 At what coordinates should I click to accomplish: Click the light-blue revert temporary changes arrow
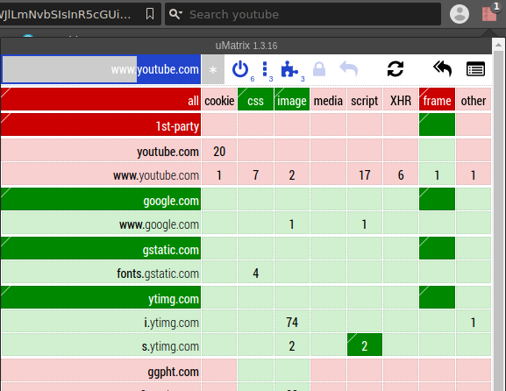click(349, 69)
